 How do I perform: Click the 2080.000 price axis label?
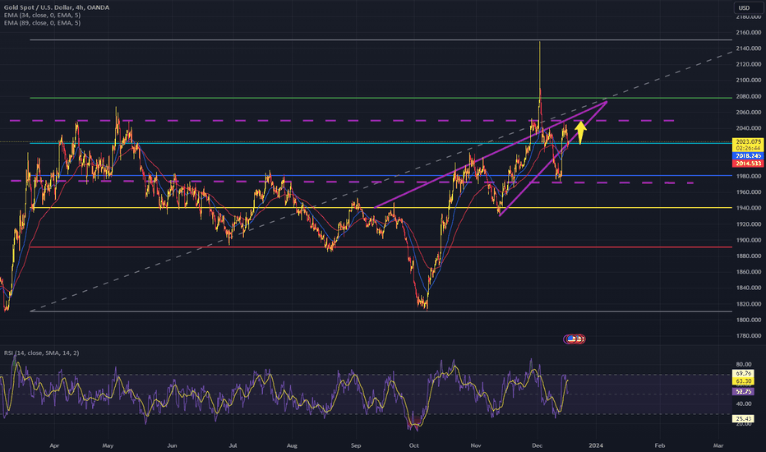[x=749, y=96]
